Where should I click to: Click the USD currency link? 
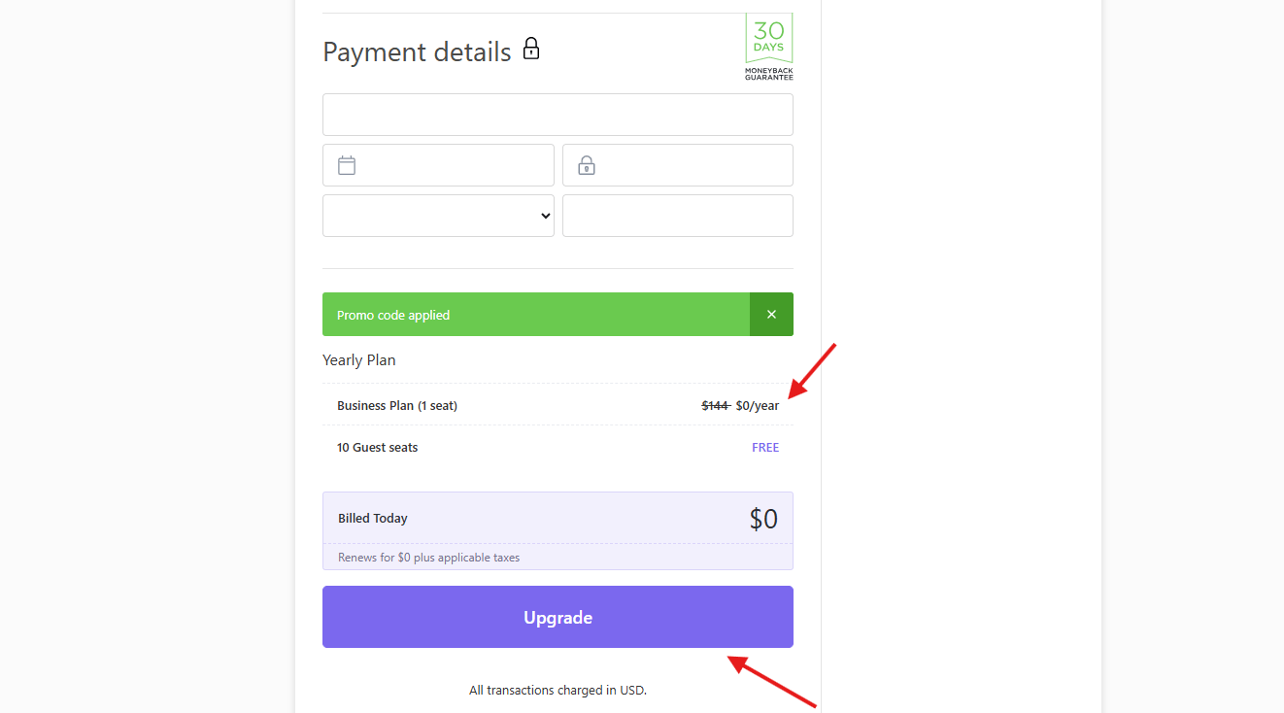click(632, 690)
